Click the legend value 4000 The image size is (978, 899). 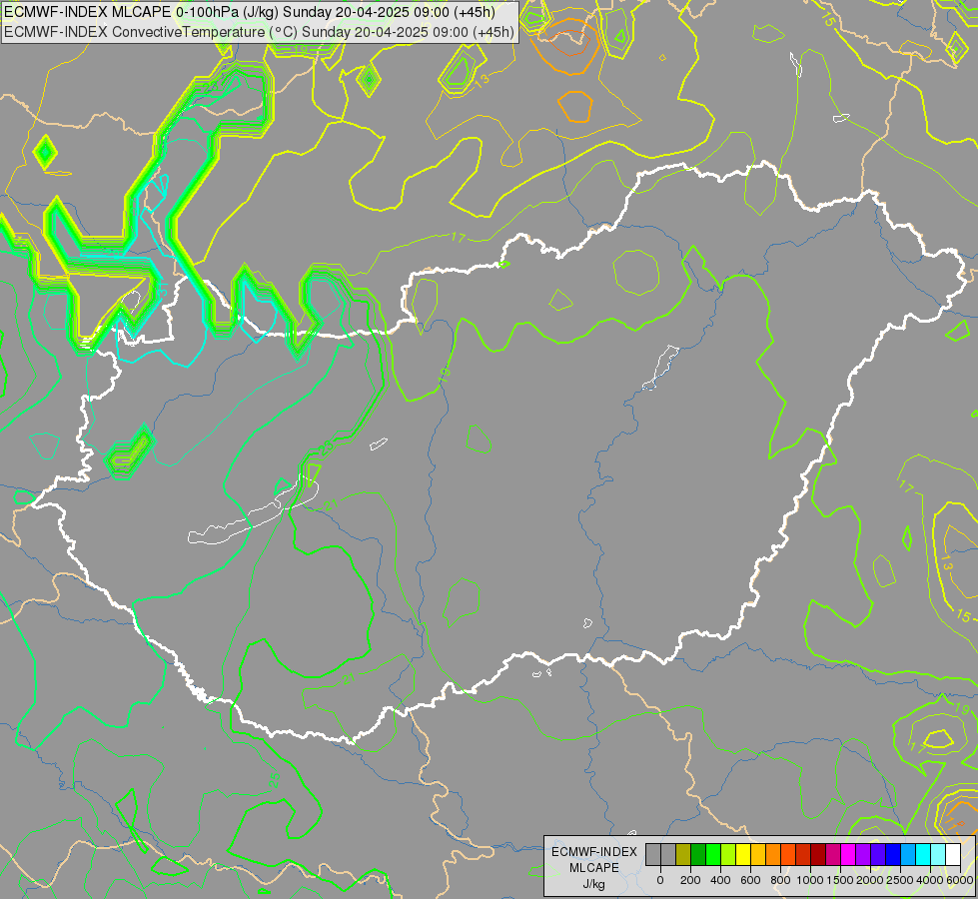(930, 880)
